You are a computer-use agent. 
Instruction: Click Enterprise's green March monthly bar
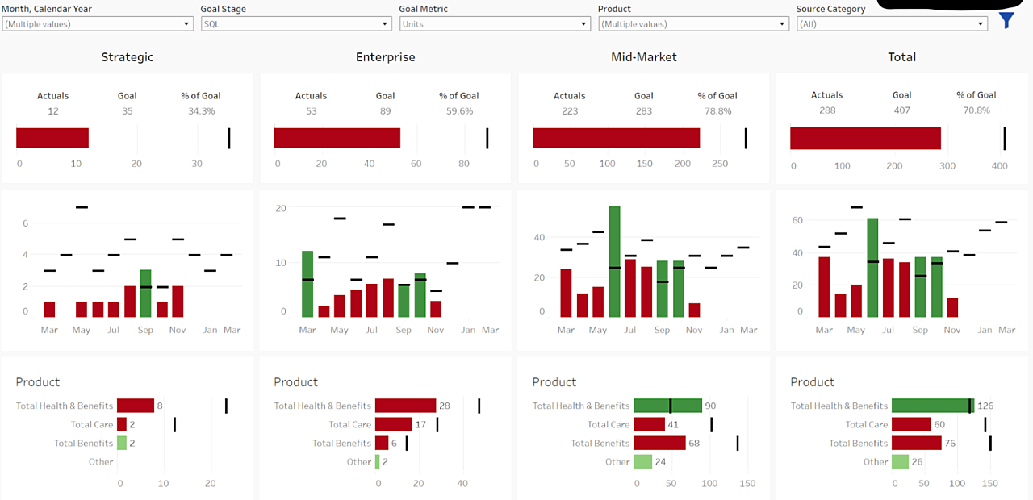pos(307,284)
